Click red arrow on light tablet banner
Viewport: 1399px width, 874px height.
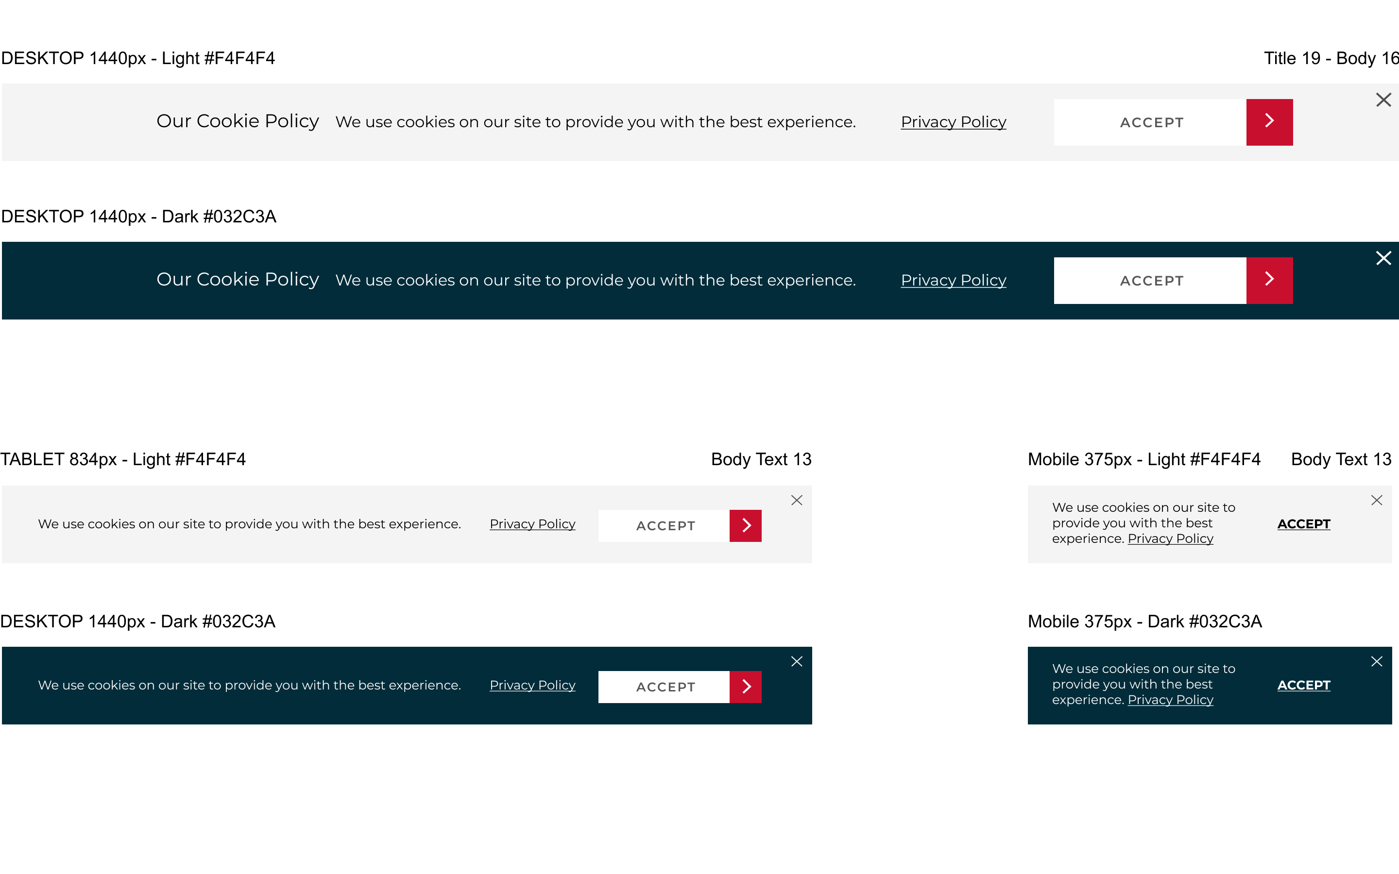pos(745,525)
